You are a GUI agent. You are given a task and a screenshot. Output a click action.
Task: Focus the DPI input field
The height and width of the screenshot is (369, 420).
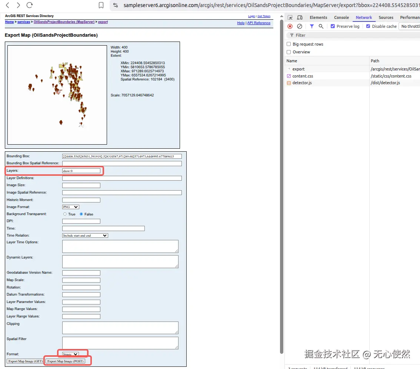point(81,221)
